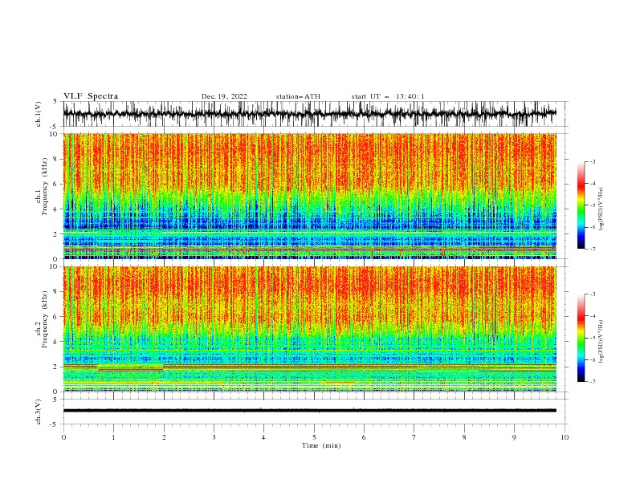Image resolution: width=636 pixels, height=491 pixels.
Task: Click the upper ch.1 PSD color bar
Action: (x=581, y=205)
